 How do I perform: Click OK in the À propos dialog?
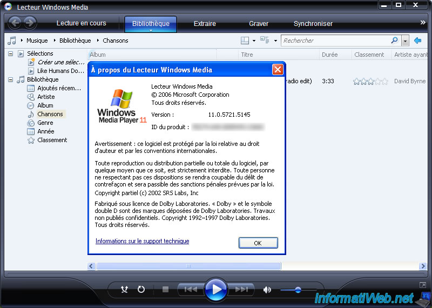(x=258, y=243)
